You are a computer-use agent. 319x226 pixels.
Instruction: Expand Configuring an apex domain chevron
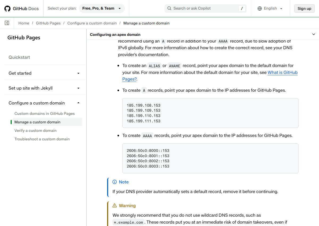pyautogui.click(x=313, y=34)
